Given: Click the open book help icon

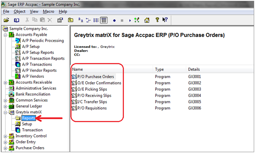Looking at the screenshot, I should point(16,20).
